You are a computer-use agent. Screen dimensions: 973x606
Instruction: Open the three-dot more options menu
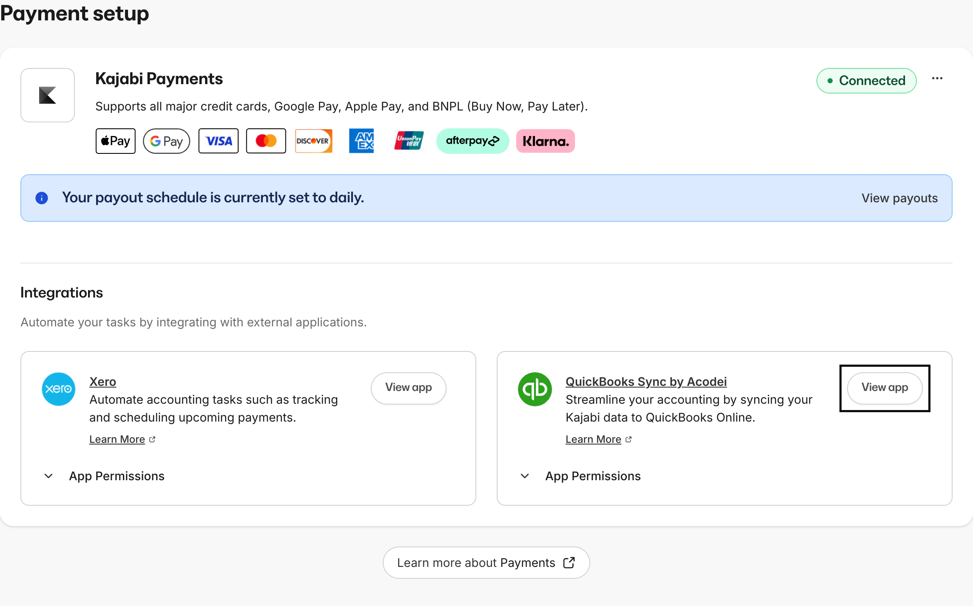coord(937,79)
